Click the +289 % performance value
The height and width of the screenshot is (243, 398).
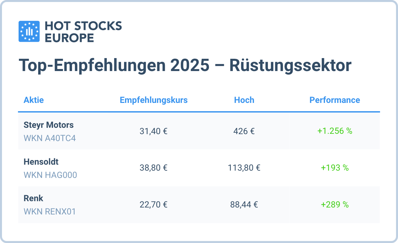pos(335,204)
